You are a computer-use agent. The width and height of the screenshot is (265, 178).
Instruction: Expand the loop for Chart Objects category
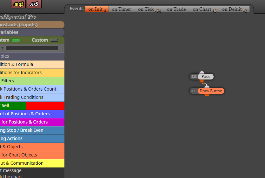pos(32,155)
